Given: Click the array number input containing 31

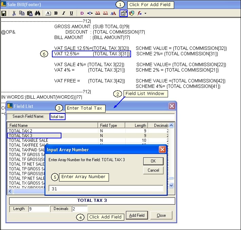Looking at the screenshot, I should (106, 189).
